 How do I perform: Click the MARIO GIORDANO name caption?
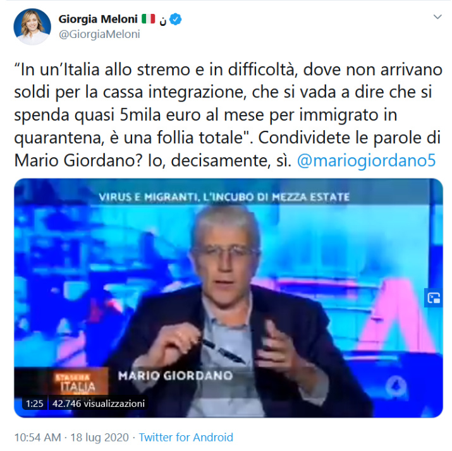tap(175, 376)
